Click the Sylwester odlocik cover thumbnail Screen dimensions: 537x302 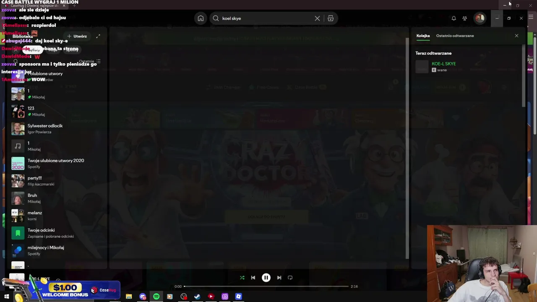[x=18, y=129]
